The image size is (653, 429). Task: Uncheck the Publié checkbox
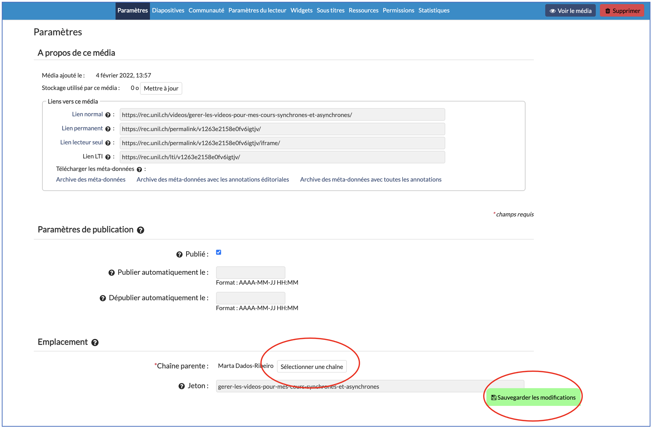(x=218, y=252)
